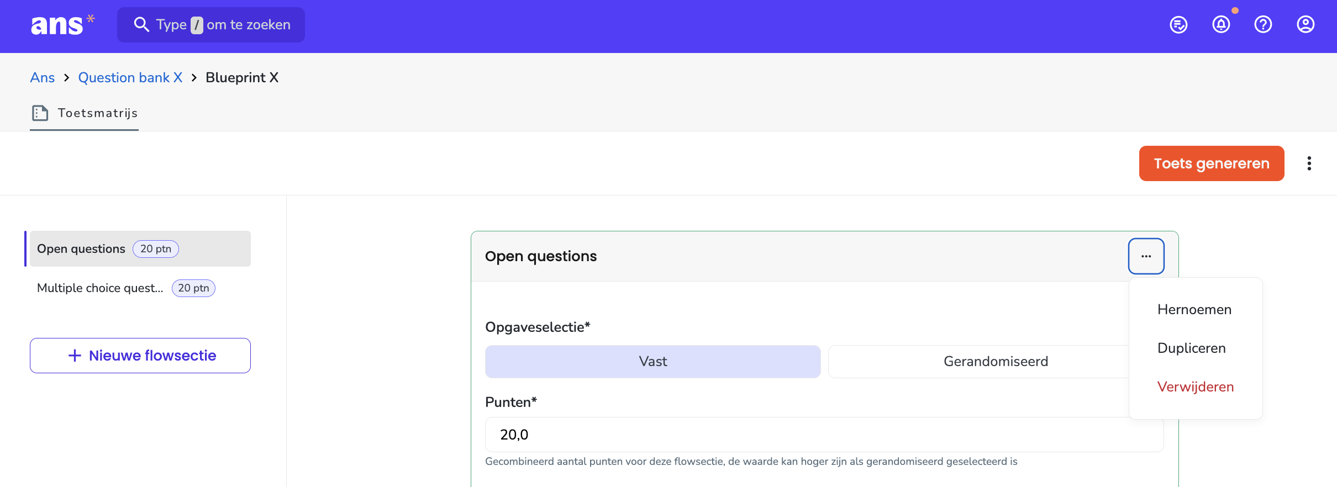Select Vast opgaveselectie option
Image resolution: width=1337 pixels, height=487 pixels.
[653, 362]
